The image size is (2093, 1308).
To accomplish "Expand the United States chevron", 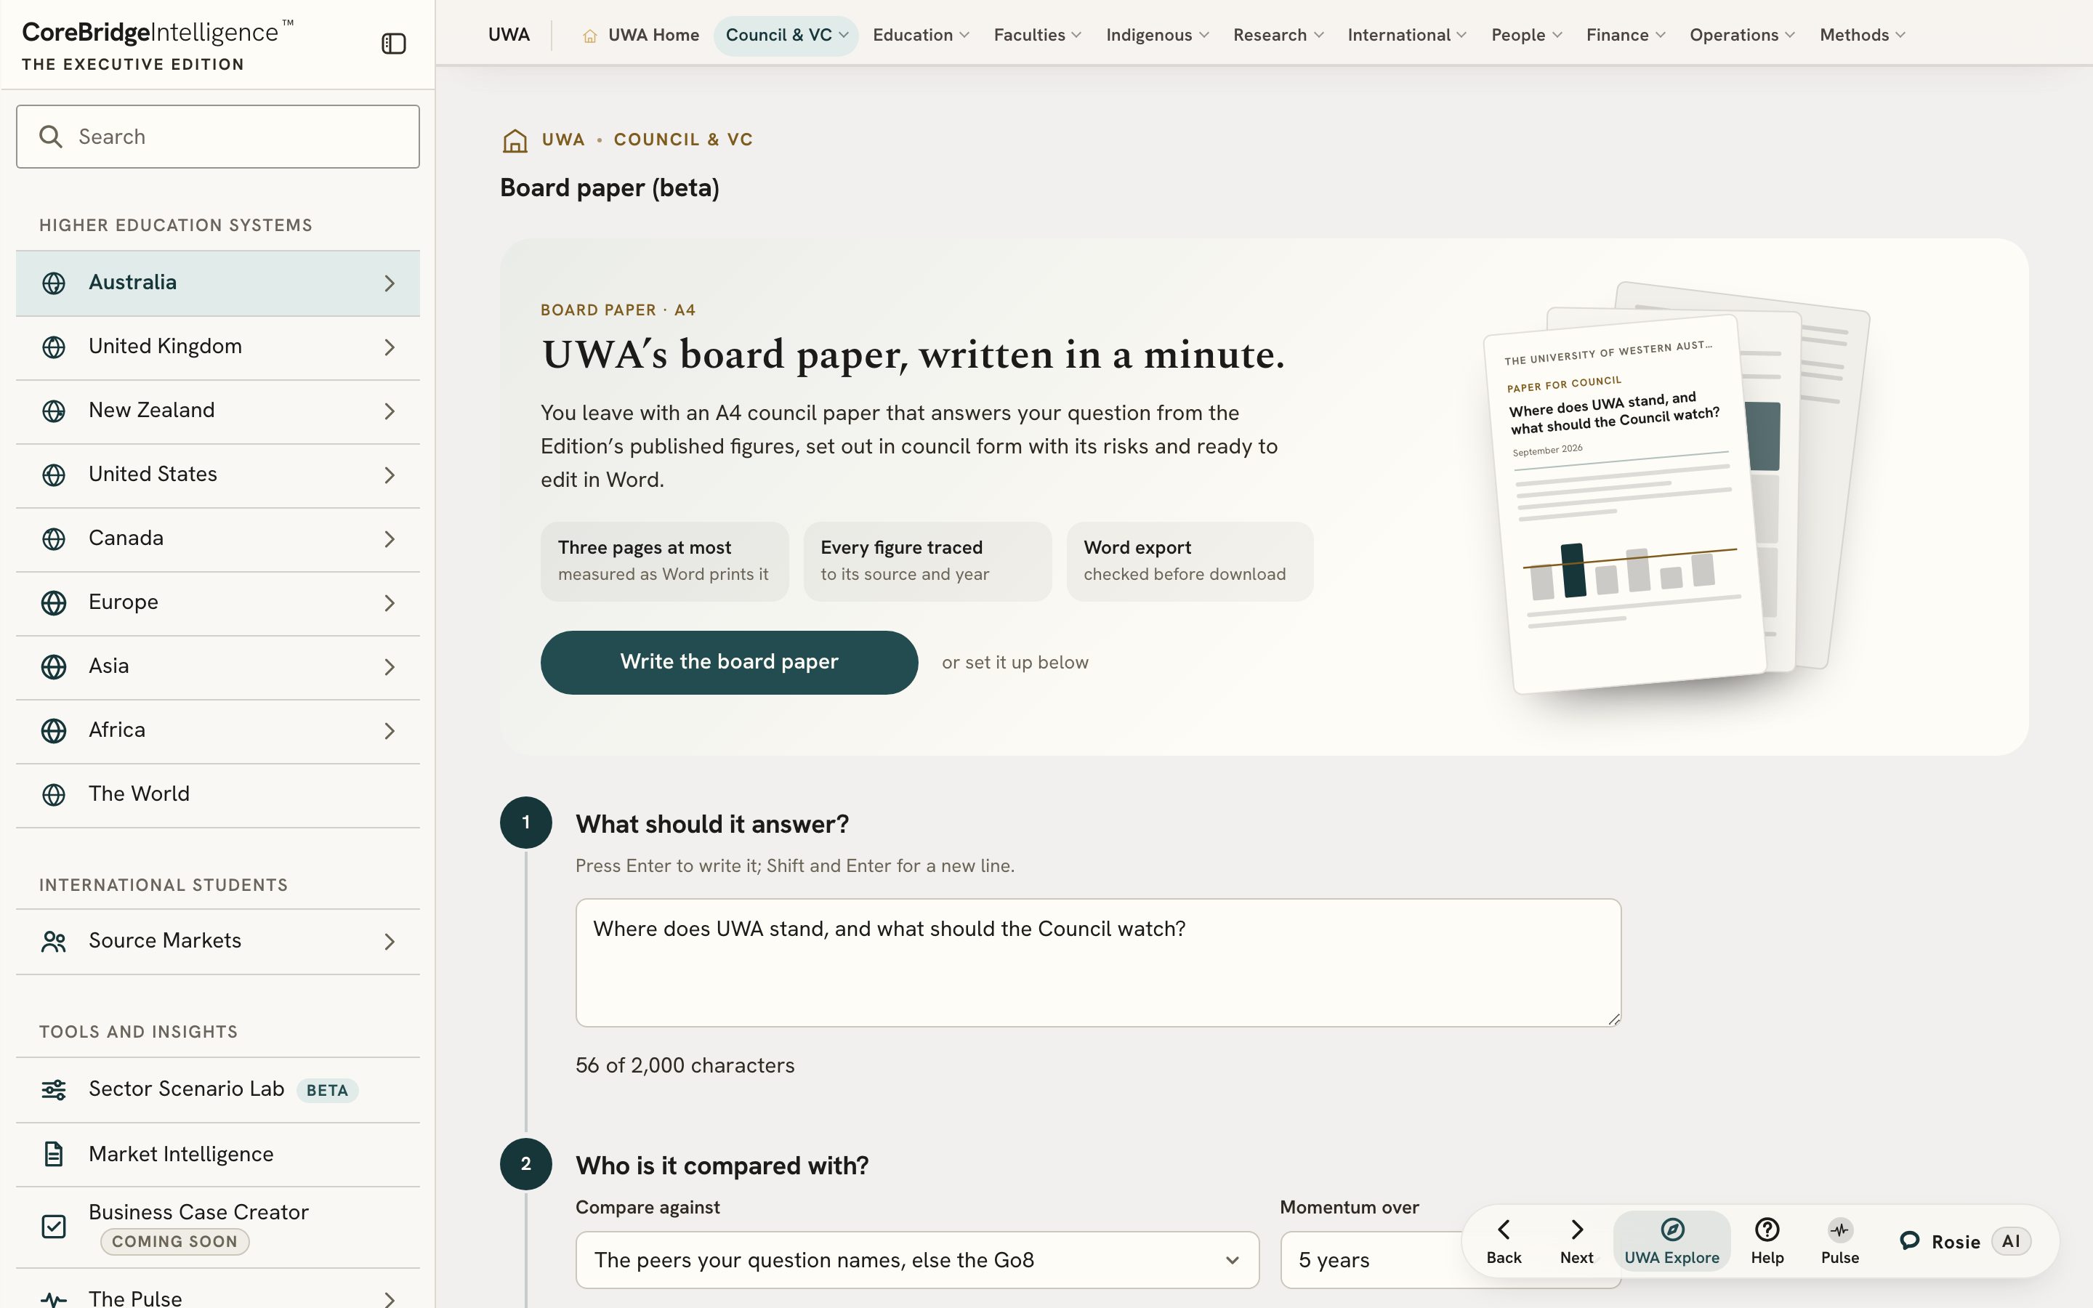I will (x=390, y=476).
